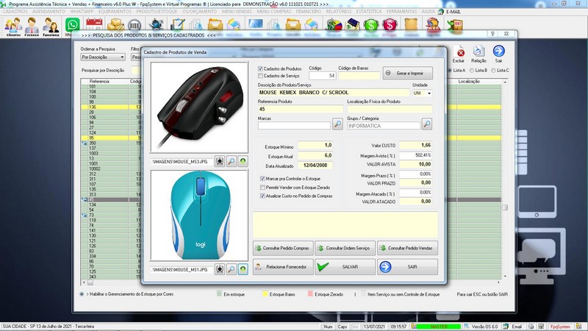Viewport: 588px width, 331px height.
Task: Open the barcode icon in main toolbar
Action: click(135, 25)
